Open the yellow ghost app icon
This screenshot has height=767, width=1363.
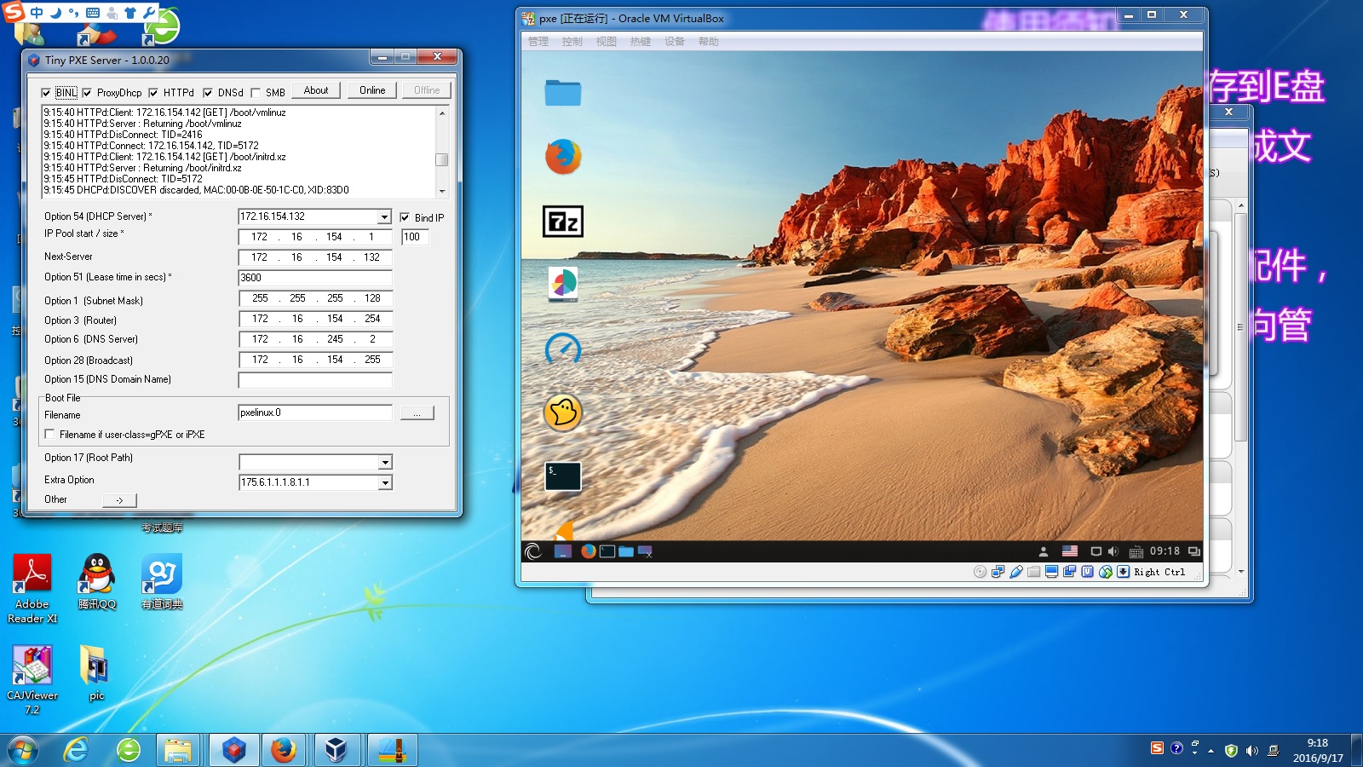click(563, 413)
